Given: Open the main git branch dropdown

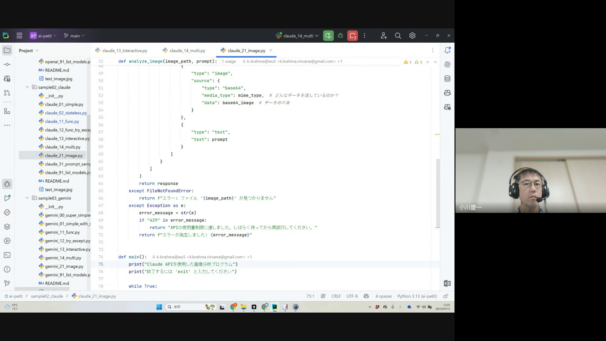Looking at the screenshot, I should coord(74,36).
